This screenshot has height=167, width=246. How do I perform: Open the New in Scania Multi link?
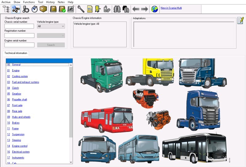click(171, 8)
